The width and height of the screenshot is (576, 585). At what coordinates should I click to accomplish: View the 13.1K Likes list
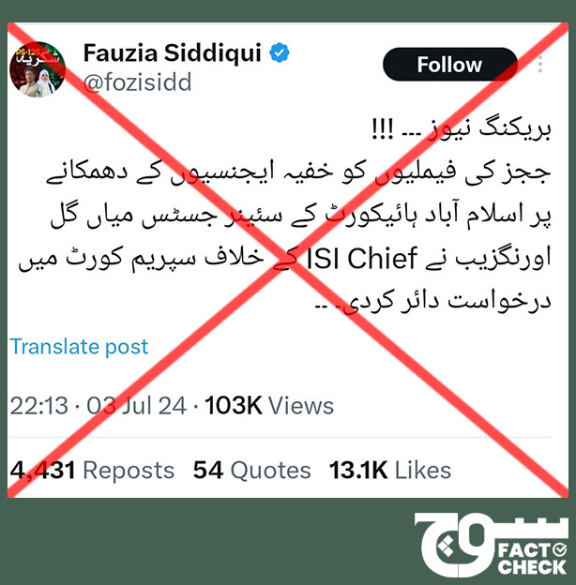[390, 470]
